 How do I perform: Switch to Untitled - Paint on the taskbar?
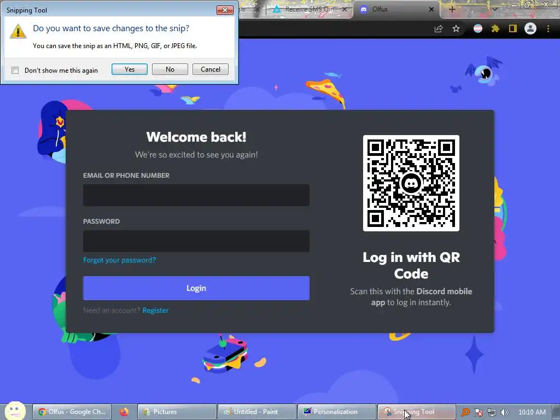[257, 412]
